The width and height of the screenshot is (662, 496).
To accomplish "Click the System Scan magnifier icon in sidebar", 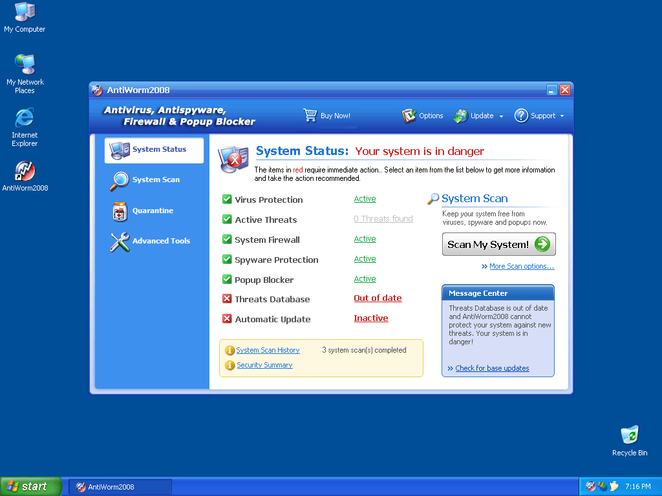I will pyautogui.click(x=119, y=181).
